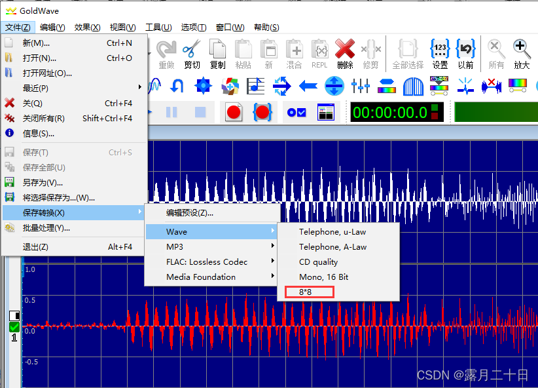Image resolution: width=538 pixels, height=388 pixels.
Task: Click the equalizer sliders effect icon
Action: point(361,86)
